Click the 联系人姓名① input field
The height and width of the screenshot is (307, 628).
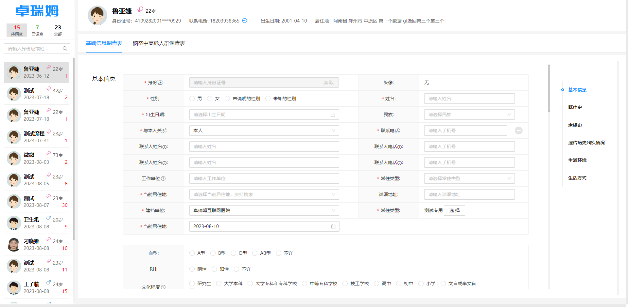[x=264, y=146]
